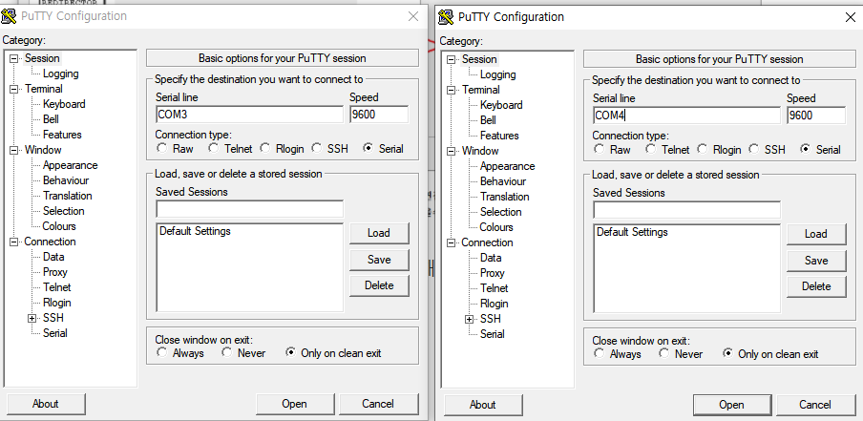Click Delete button in right window
Viewport: 863px width, 421px height.
pos(815,286)
